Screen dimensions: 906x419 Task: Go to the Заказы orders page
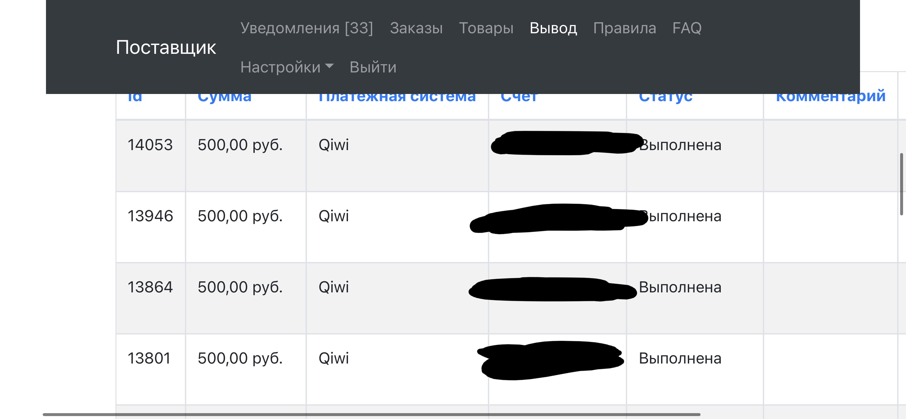tap(416, 28)
